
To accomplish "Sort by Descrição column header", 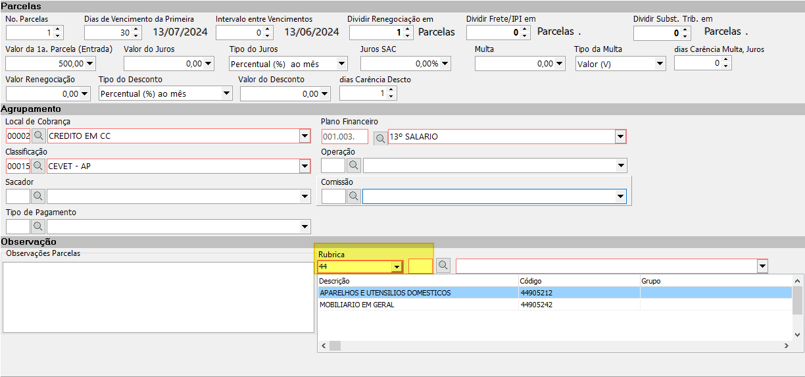I will pos(418,281).
